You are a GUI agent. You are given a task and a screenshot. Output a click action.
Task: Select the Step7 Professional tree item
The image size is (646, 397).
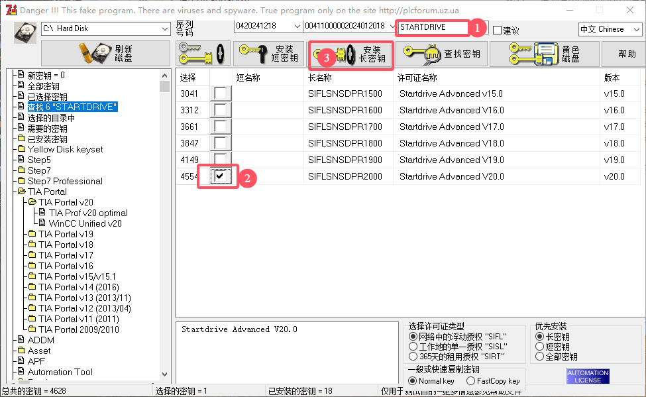click(x=66, y=181)
